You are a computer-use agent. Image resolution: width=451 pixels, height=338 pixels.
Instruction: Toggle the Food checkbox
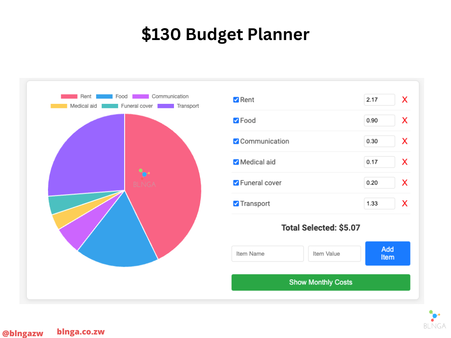coord(236,121)
